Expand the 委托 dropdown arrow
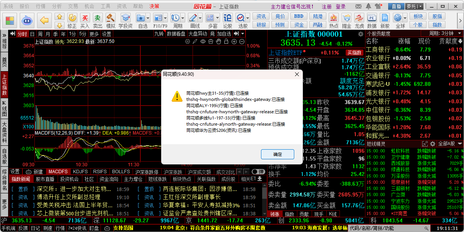The image size is (464, 232). [x=420, y=6]
